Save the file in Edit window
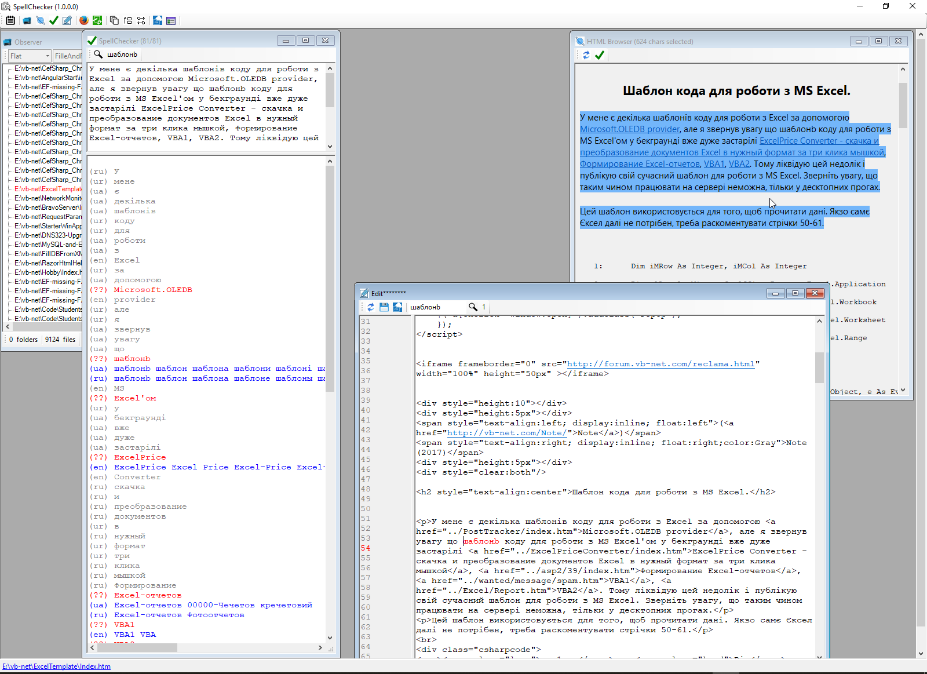Screen dimensions: 927x674 click(x=384, y=307)
